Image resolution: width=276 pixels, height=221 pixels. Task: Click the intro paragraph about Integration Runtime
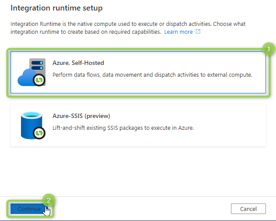[128, 28]
